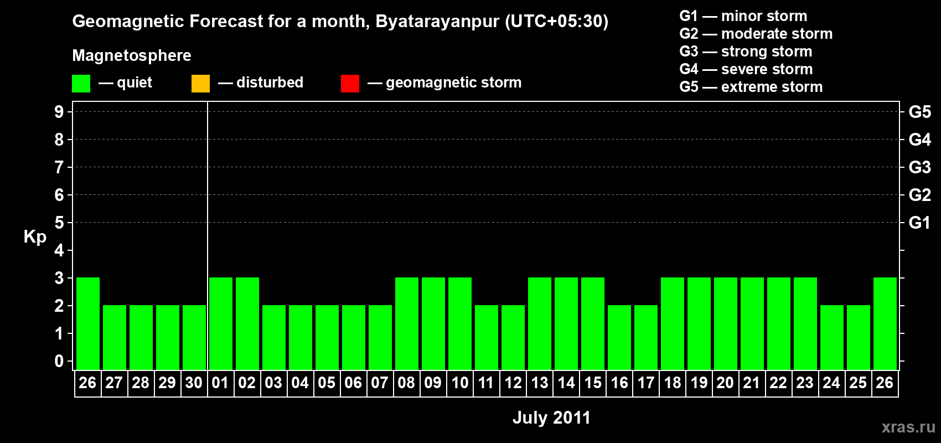Image resolution: width=941 pixels, height=443 pixels.
Task: Select the bar above date 25
Action: pos(859,337)
